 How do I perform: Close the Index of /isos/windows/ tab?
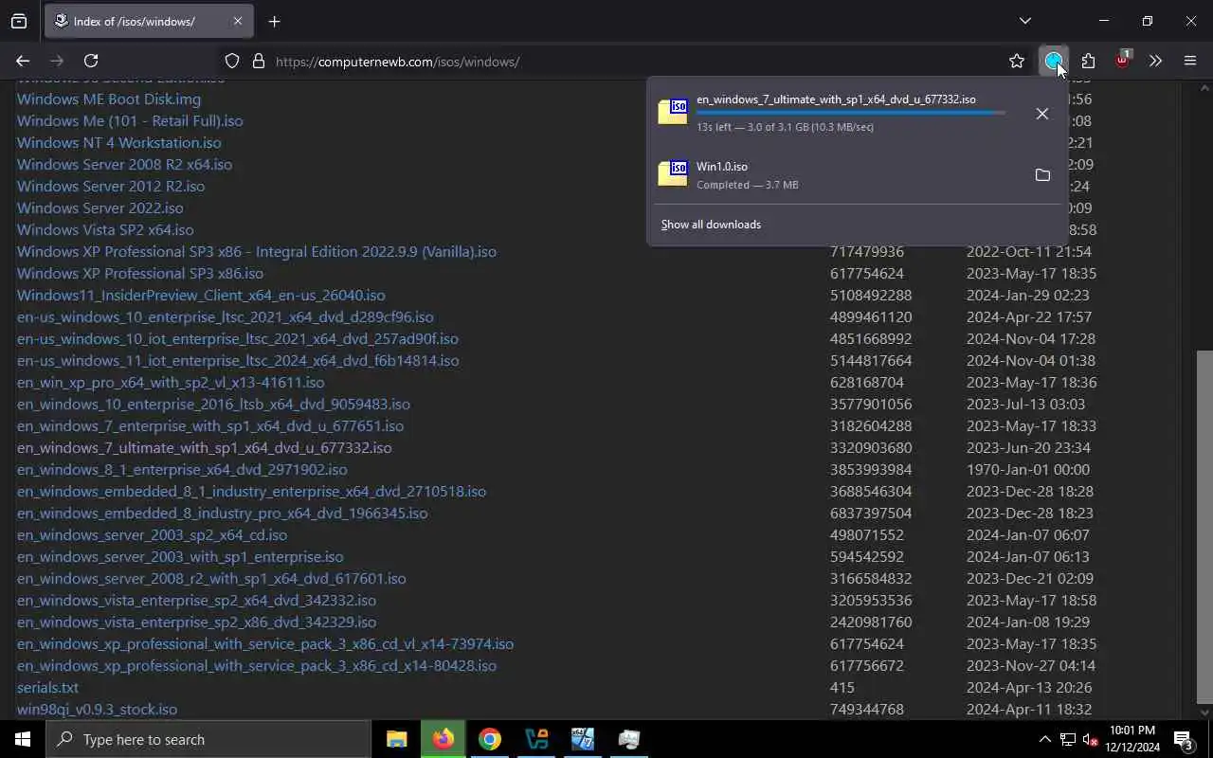pos(238,21)
